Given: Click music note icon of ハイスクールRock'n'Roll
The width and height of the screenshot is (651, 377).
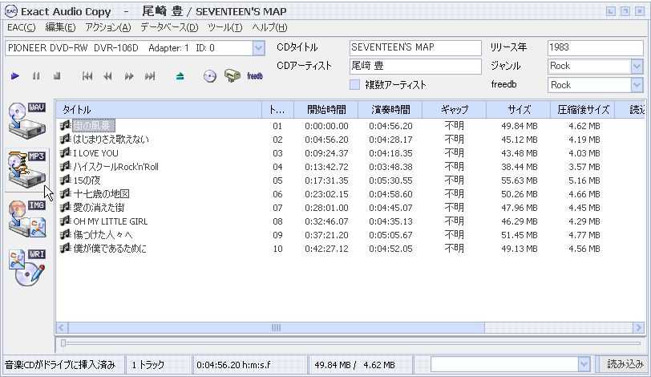Looking at the screenshot, I should coord(65,167).
